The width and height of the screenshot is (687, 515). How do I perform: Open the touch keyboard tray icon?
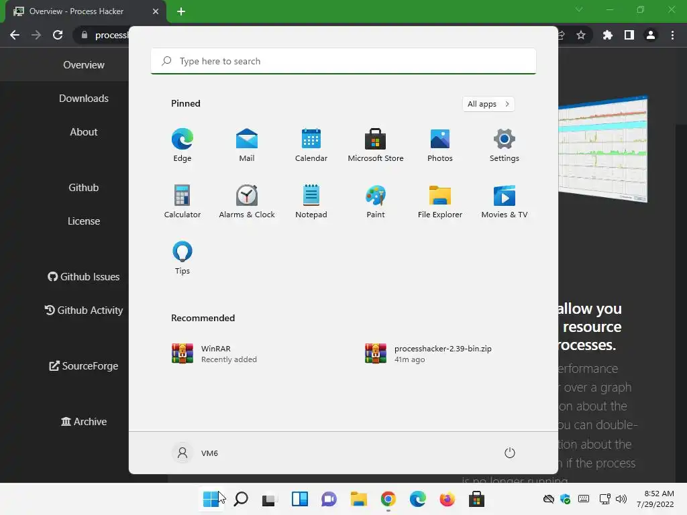[x=584, y=499]
